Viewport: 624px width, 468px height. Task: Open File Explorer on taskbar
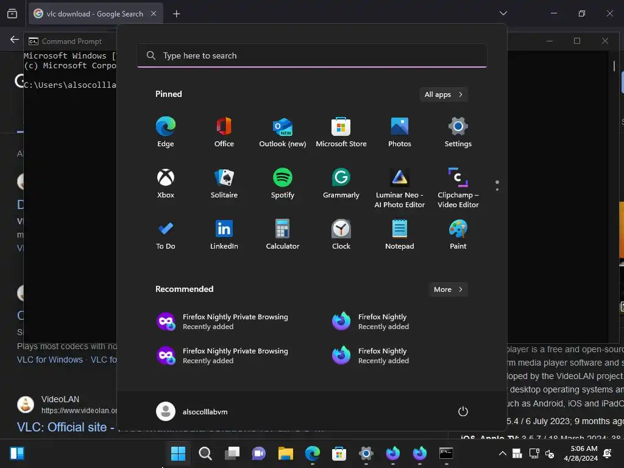[x=286, y=453]
